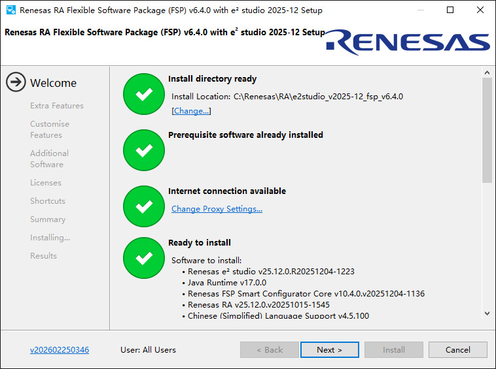Click the Install directory ready heading
The height and width of the screenshot is (369, 496).
[x=212, y=78]
